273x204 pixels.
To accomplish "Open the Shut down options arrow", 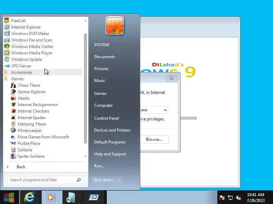I will point(119,180).
